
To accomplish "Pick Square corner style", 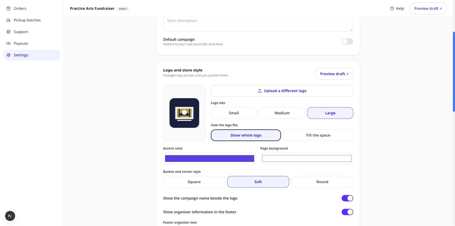I will (194, 182).
